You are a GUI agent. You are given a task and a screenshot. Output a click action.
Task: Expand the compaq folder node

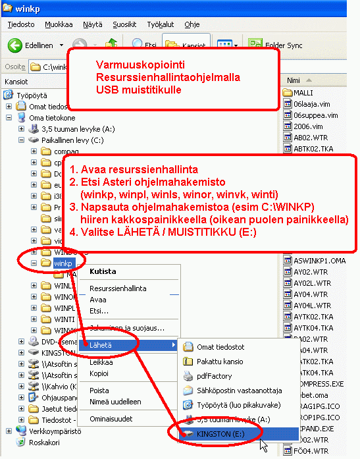click(x=34, y=151)
